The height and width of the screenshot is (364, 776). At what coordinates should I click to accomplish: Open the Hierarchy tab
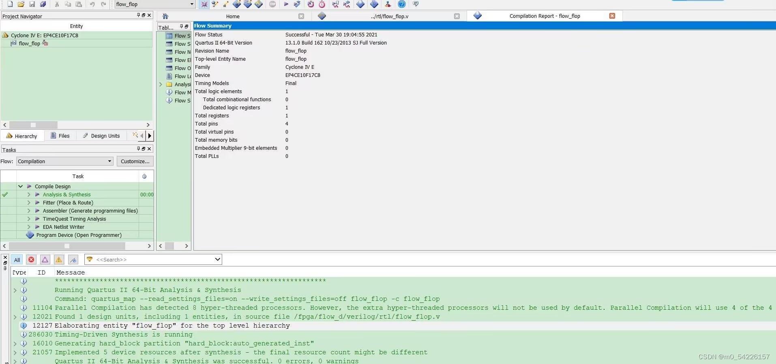[x=22, y=136]
